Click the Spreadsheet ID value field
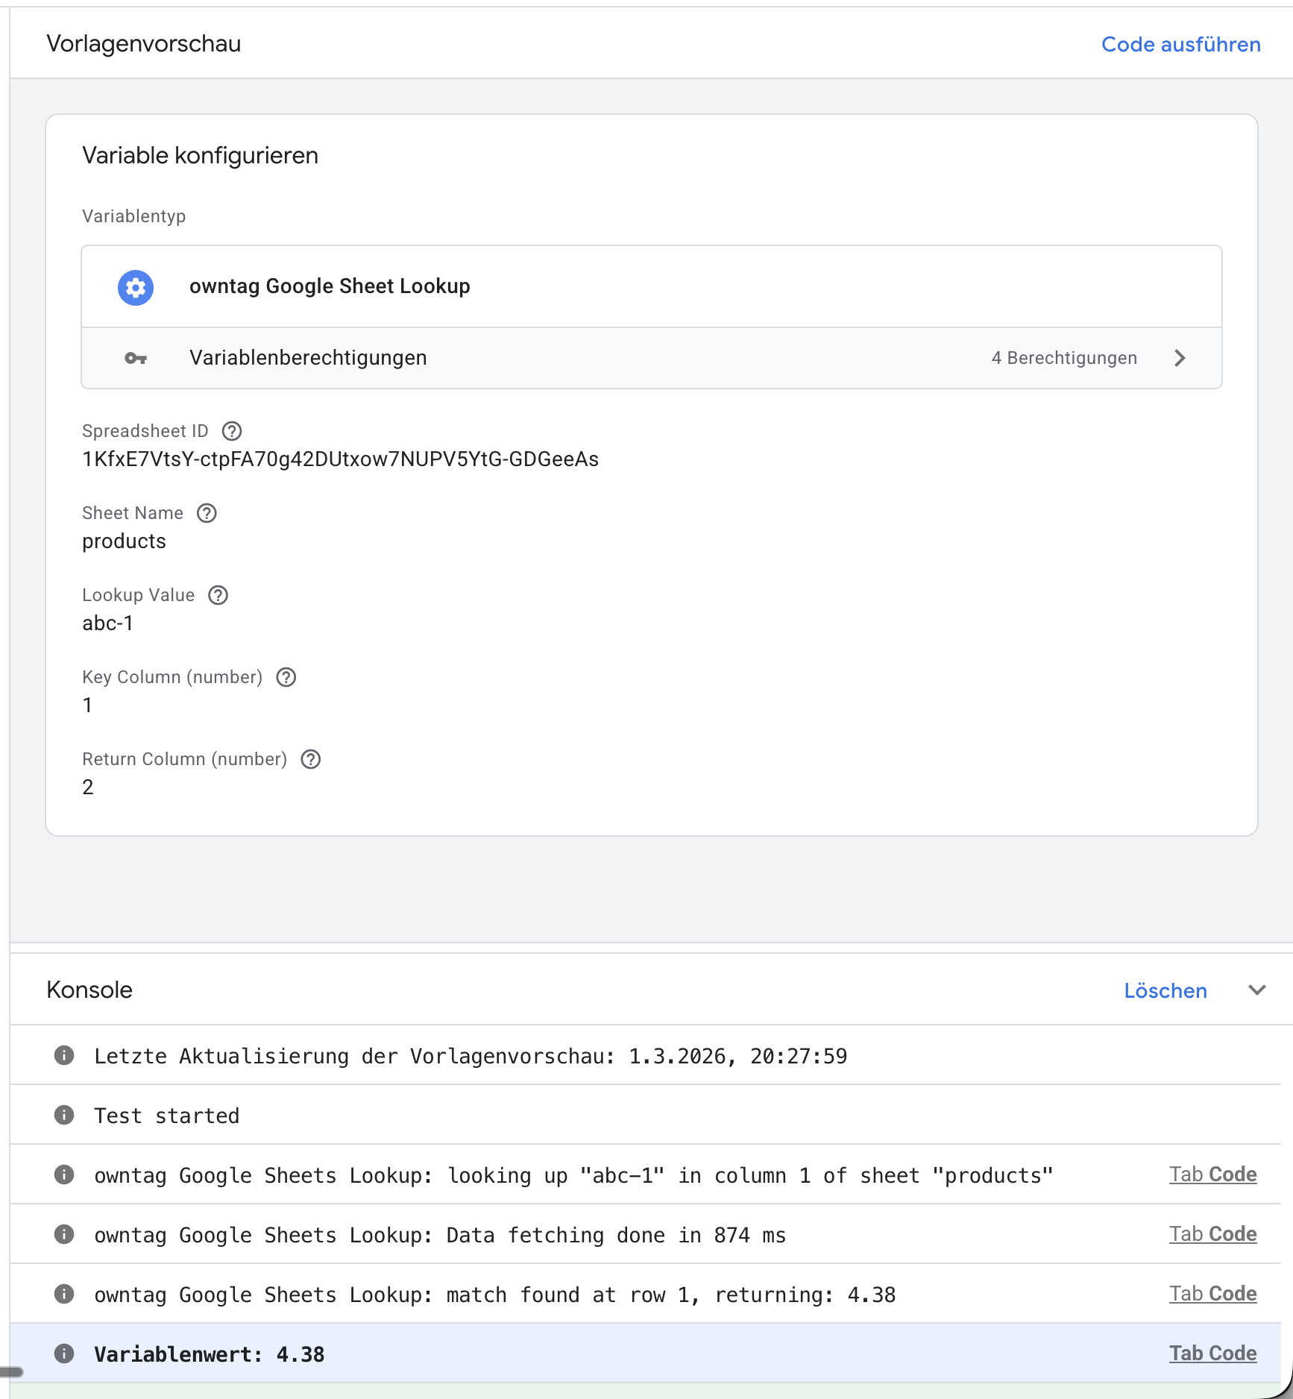Image resolution: width=1293 pixels, height=1399 pixels. 340,459
